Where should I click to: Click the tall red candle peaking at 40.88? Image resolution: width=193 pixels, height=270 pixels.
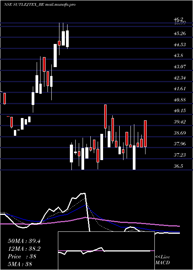(105, 116)
